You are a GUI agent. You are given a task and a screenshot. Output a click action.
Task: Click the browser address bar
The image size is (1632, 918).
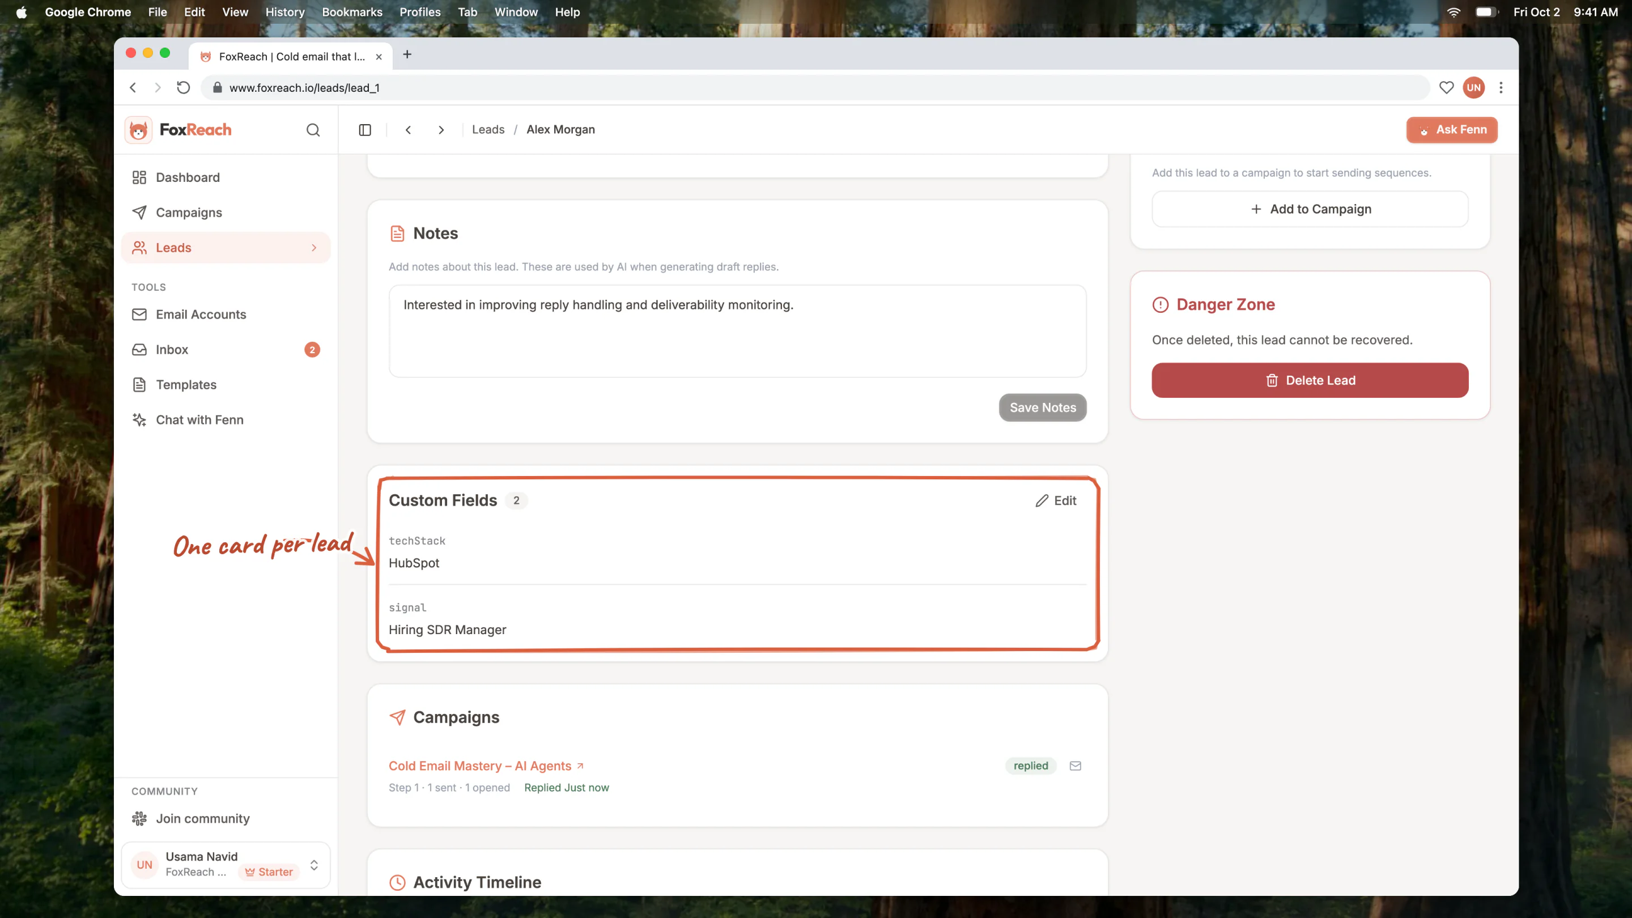(815, 88)
